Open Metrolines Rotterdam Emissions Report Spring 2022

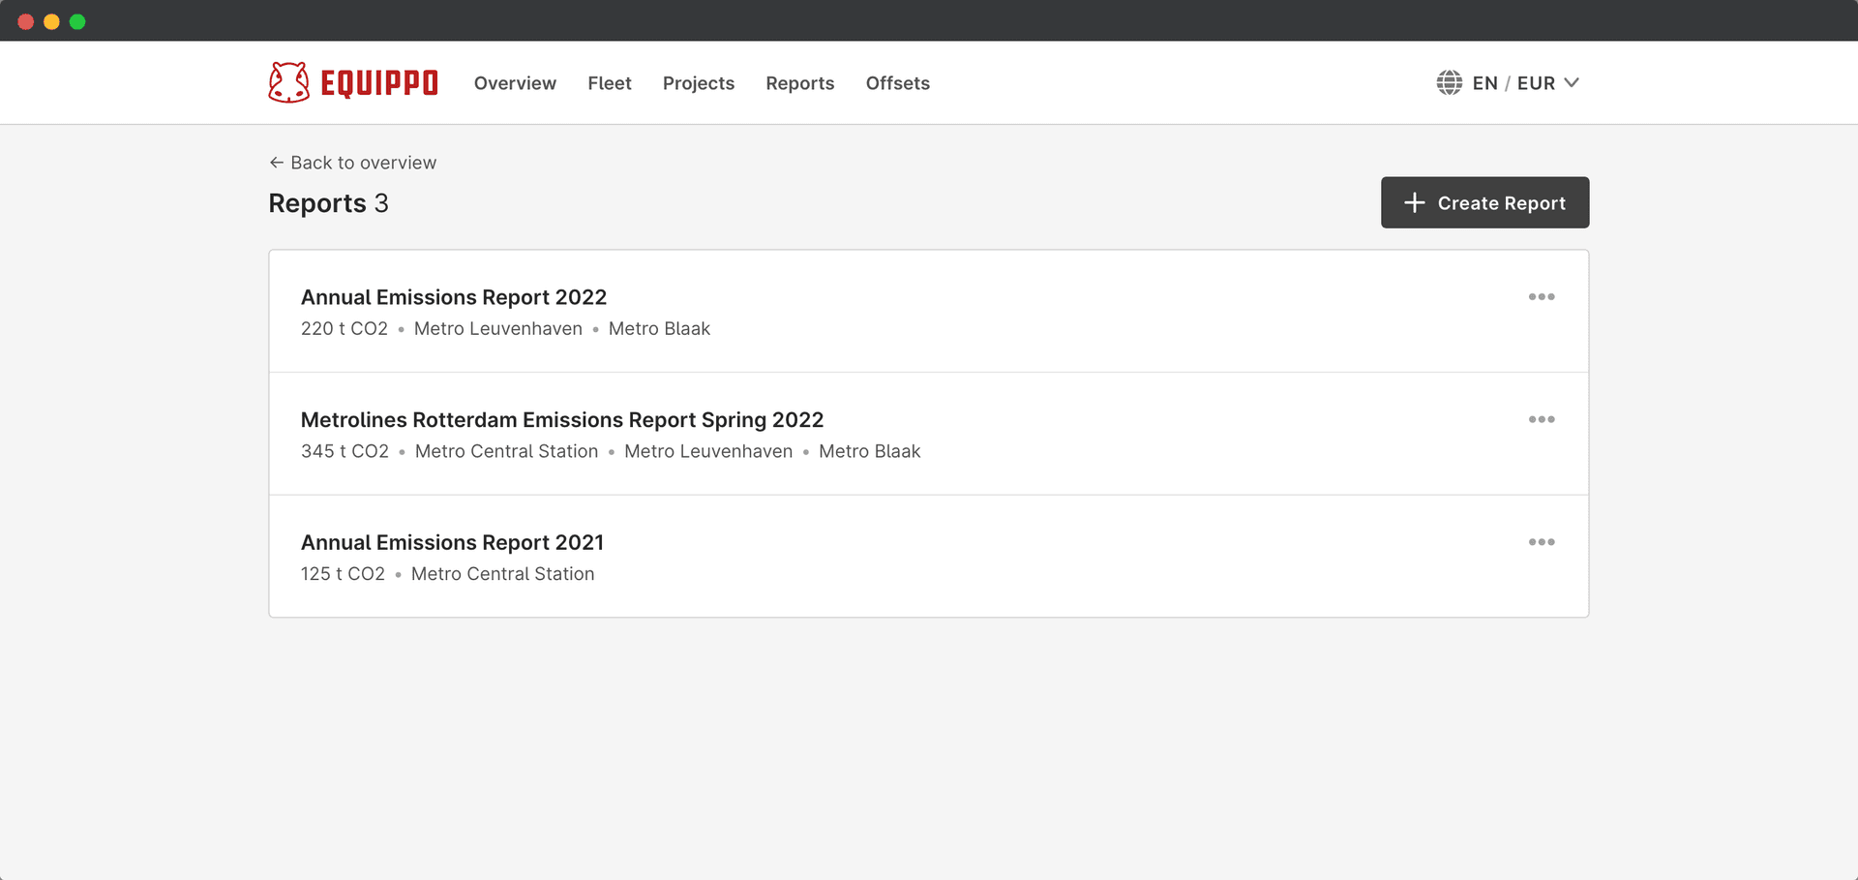pyautogui.click(x=562, y=420)
